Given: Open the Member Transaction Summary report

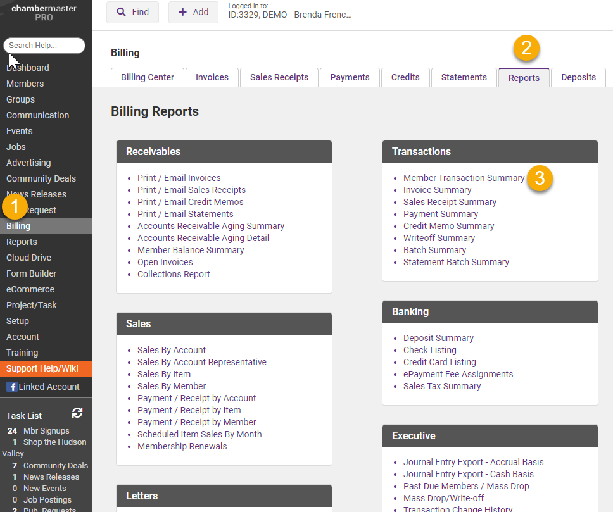Looking at the screenshot, I should 464,178.
